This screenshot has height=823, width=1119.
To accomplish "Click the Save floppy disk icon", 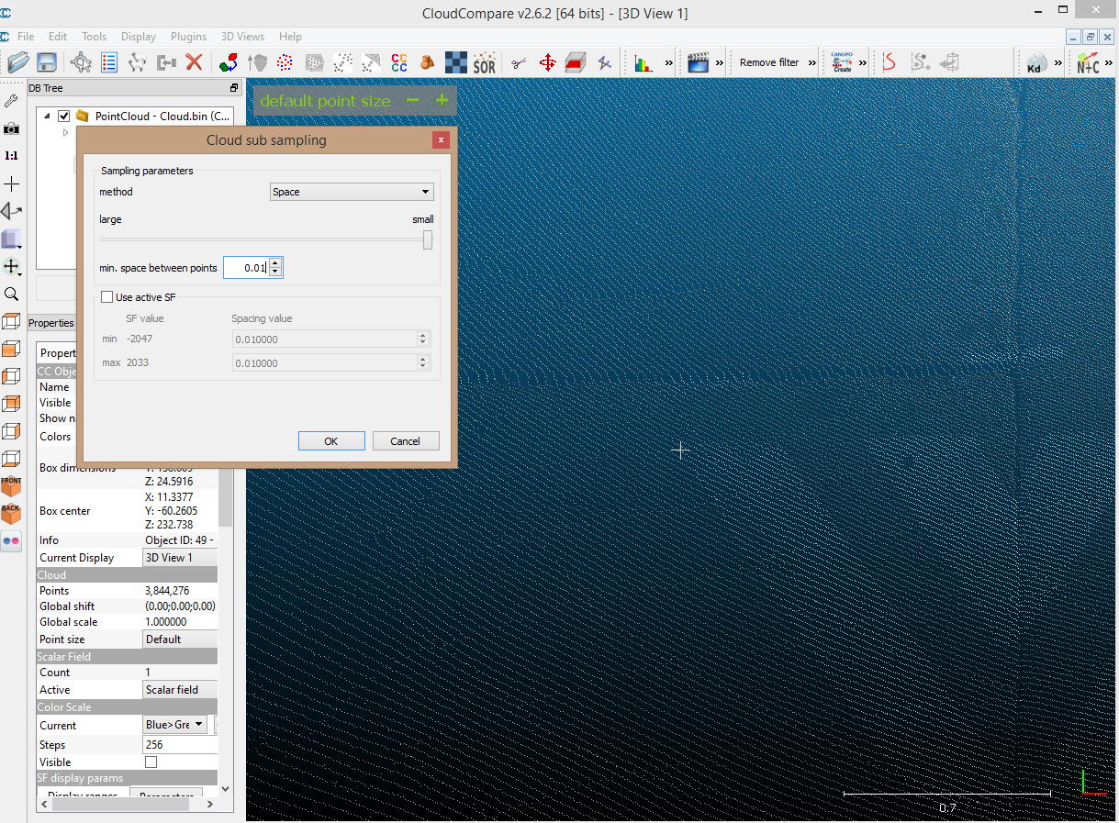I will pyautogui.click(x=47, y=62).
